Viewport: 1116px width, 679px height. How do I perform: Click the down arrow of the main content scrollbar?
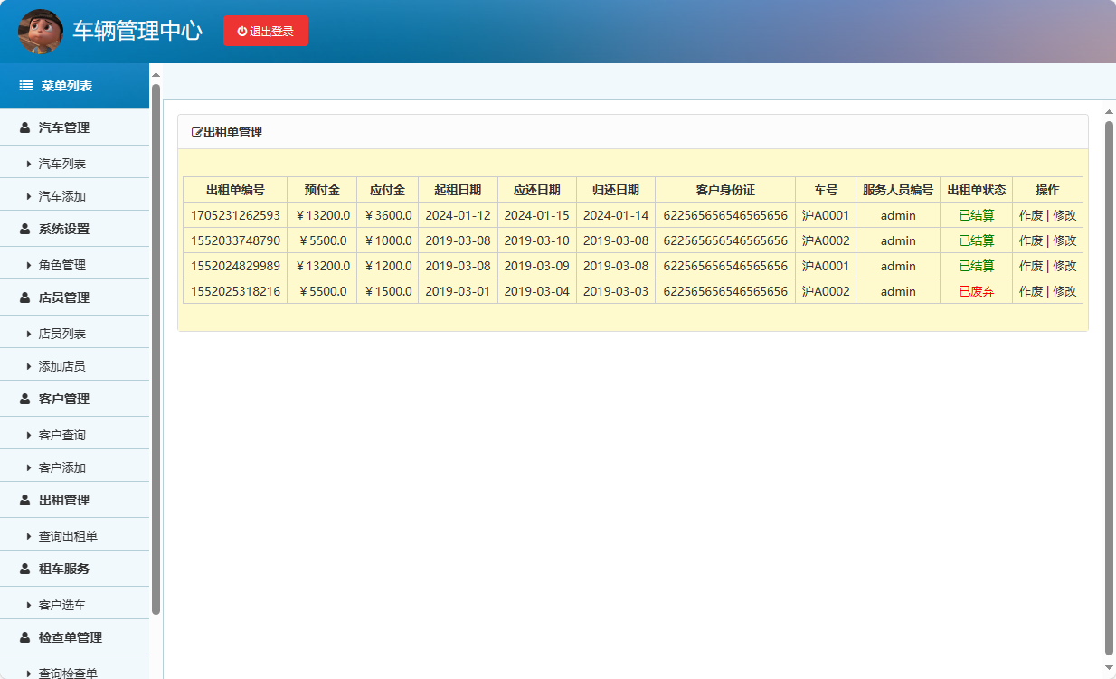click(x=1110, y=667)
